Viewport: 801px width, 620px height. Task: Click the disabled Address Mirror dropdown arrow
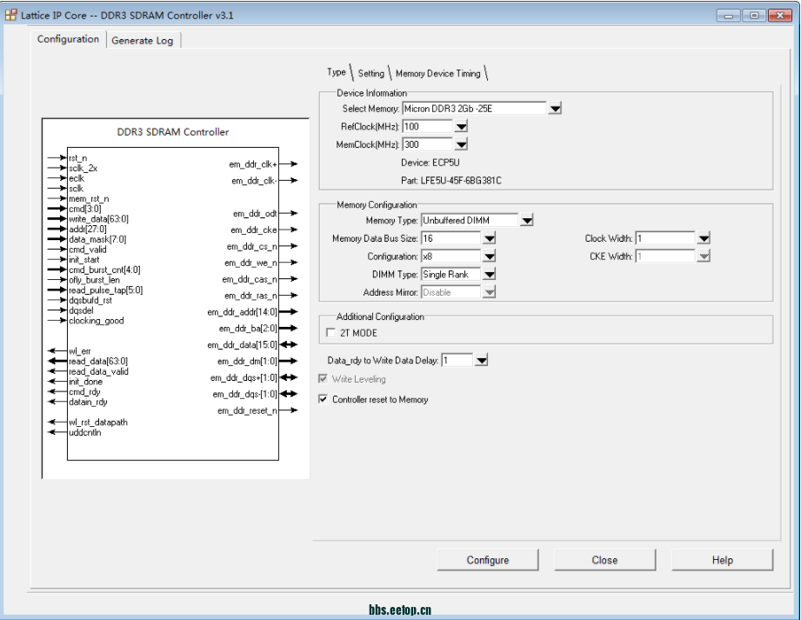point(489,292)
